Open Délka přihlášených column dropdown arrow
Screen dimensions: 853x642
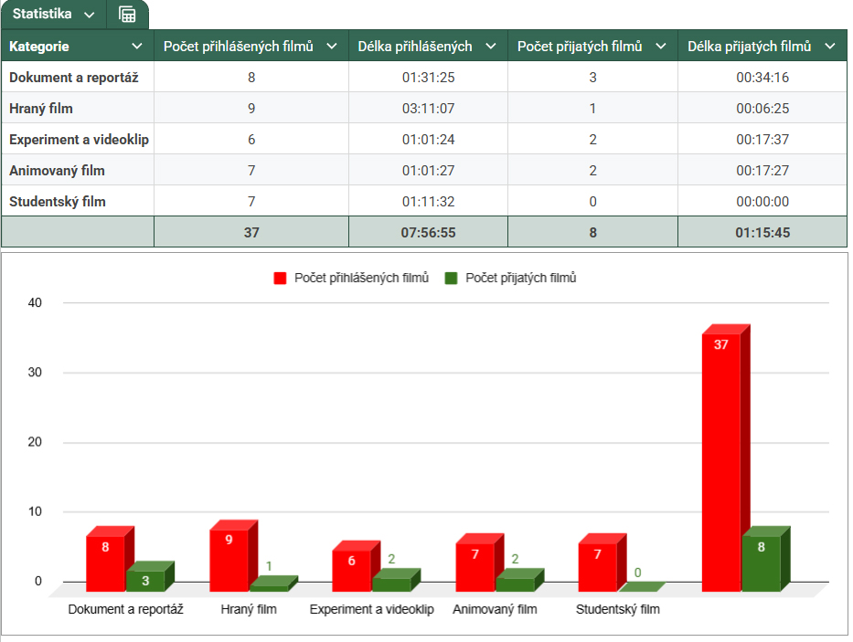click(x=490, y=47)
